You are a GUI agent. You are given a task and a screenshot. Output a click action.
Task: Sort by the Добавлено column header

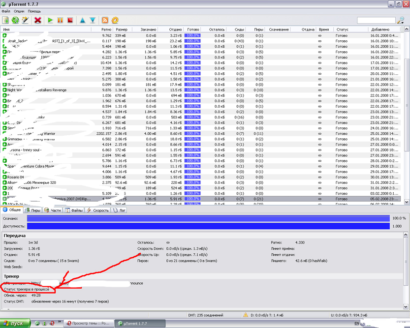pyautogui.click(x=384, y=30)
